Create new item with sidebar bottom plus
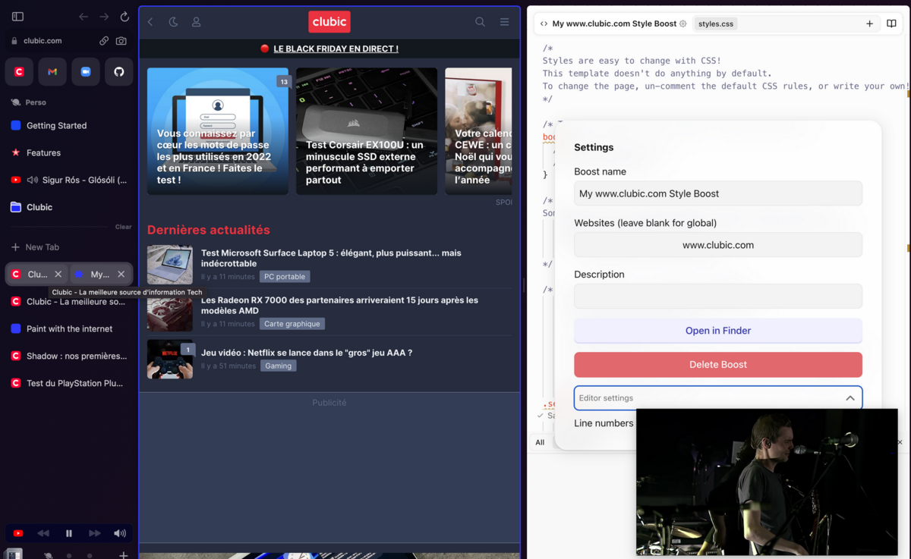911x559 pixels. coord(123,555)
